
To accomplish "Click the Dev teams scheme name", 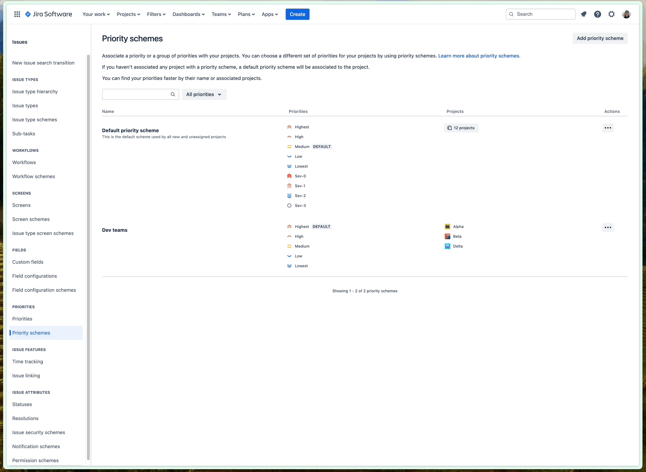I will pyautogui.click(x=115, y=230).
